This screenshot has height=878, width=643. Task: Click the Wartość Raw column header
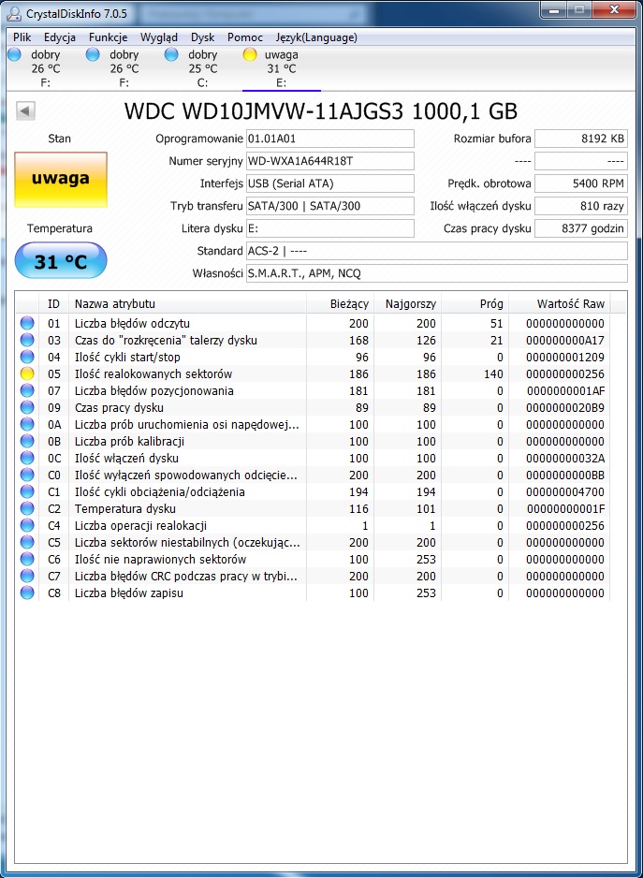pyautogui.click(x=559, y=304)
